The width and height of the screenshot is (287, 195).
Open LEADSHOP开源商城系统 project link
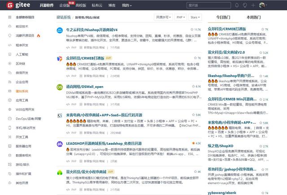[x=104, y=143]
